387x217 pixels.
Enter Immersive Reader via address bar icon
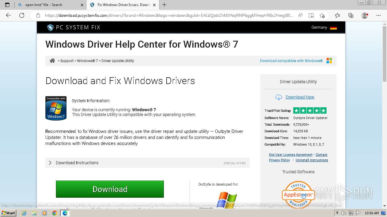pos(311,15)
